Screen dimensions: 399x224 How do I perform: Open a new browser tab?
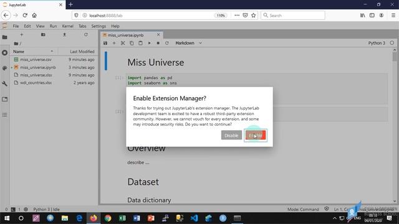point(70,4)
